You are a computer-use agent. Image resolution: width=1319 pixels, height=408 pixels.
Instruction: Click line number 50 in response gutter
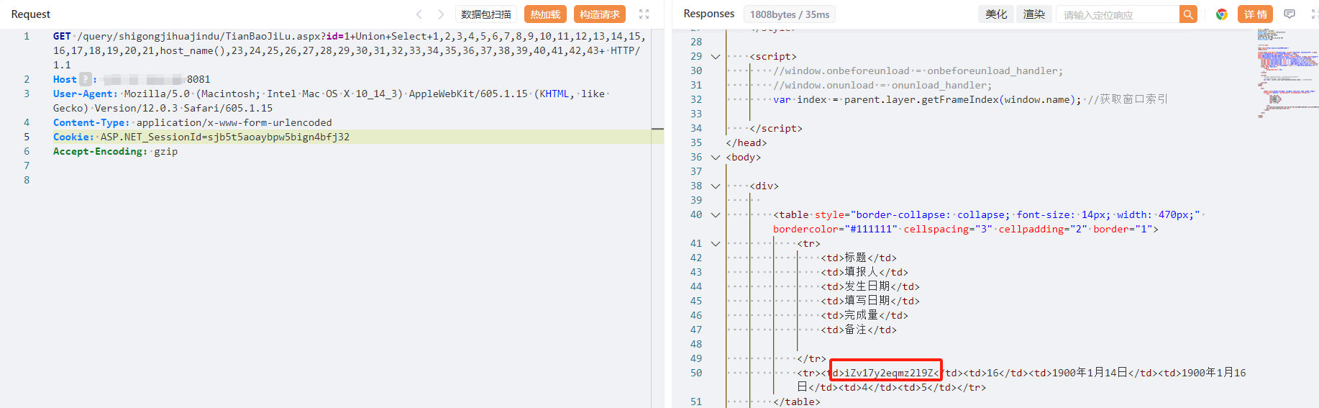click(x=696, y=373)
